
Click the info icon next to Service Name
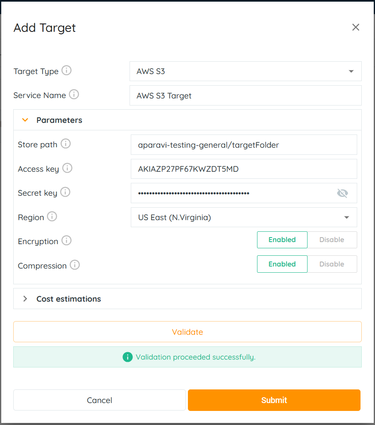(x=74, y=95)
